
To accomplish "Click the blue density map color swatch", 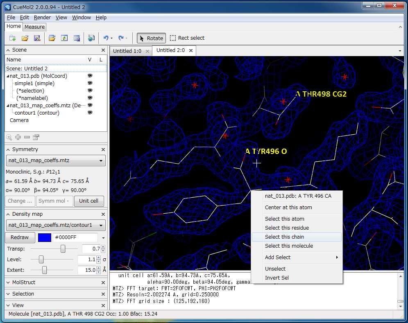I will tap(44, 237).
